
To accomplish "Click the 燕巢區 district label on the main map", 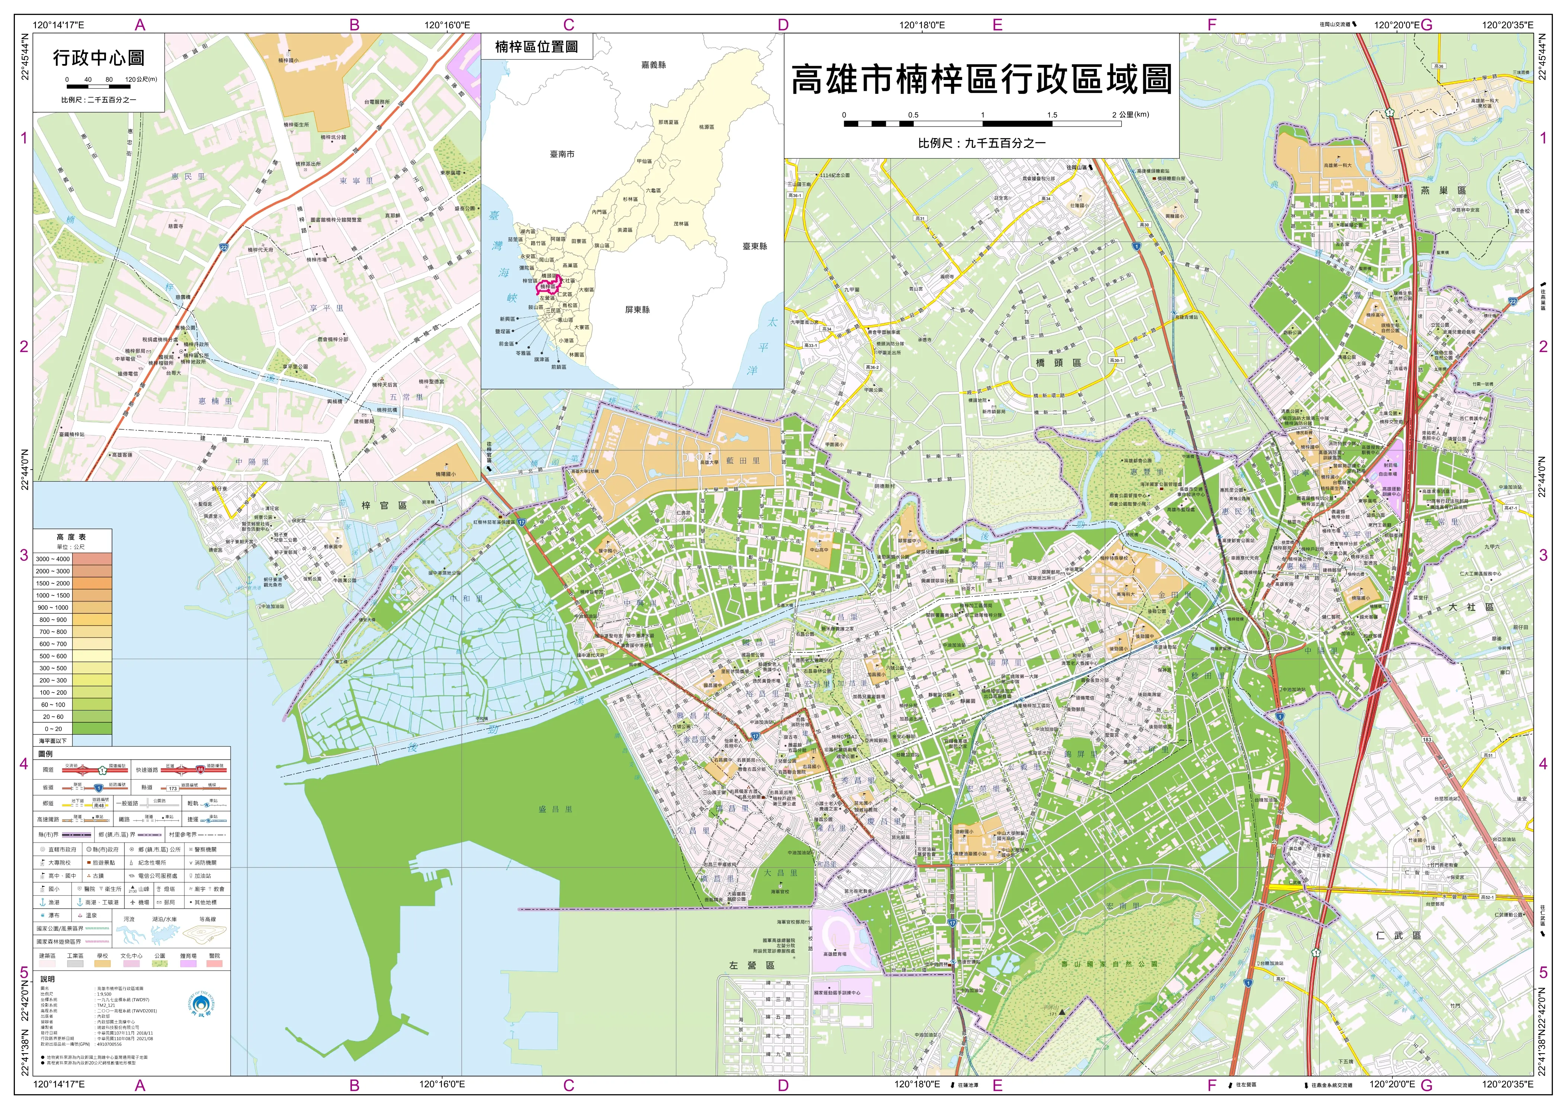I will click(1443, 190).
